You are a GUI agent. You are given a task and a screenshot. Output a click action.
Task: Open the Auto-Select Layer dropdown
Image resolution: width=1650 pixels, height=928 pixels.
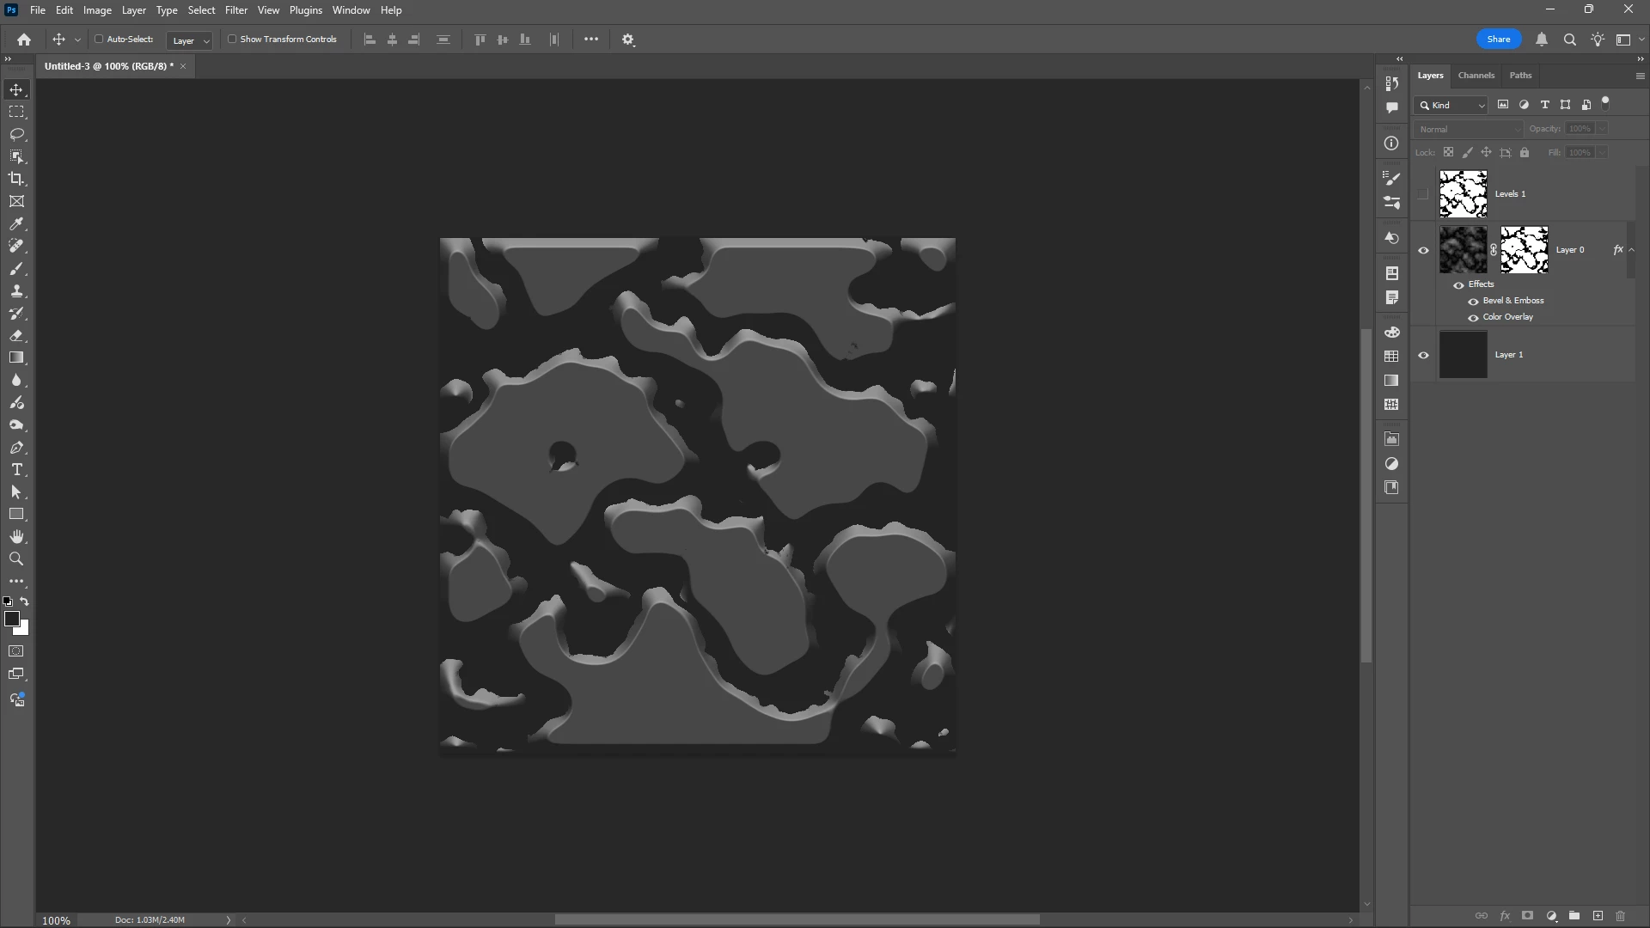point(190,40)
